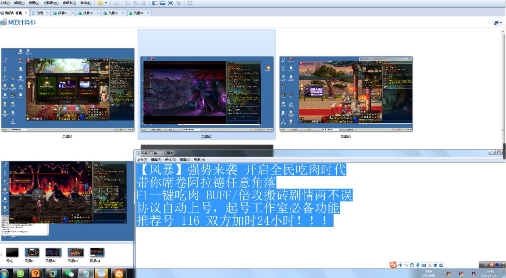Open the Notepad 格式 menu

[x=171, y=160]
